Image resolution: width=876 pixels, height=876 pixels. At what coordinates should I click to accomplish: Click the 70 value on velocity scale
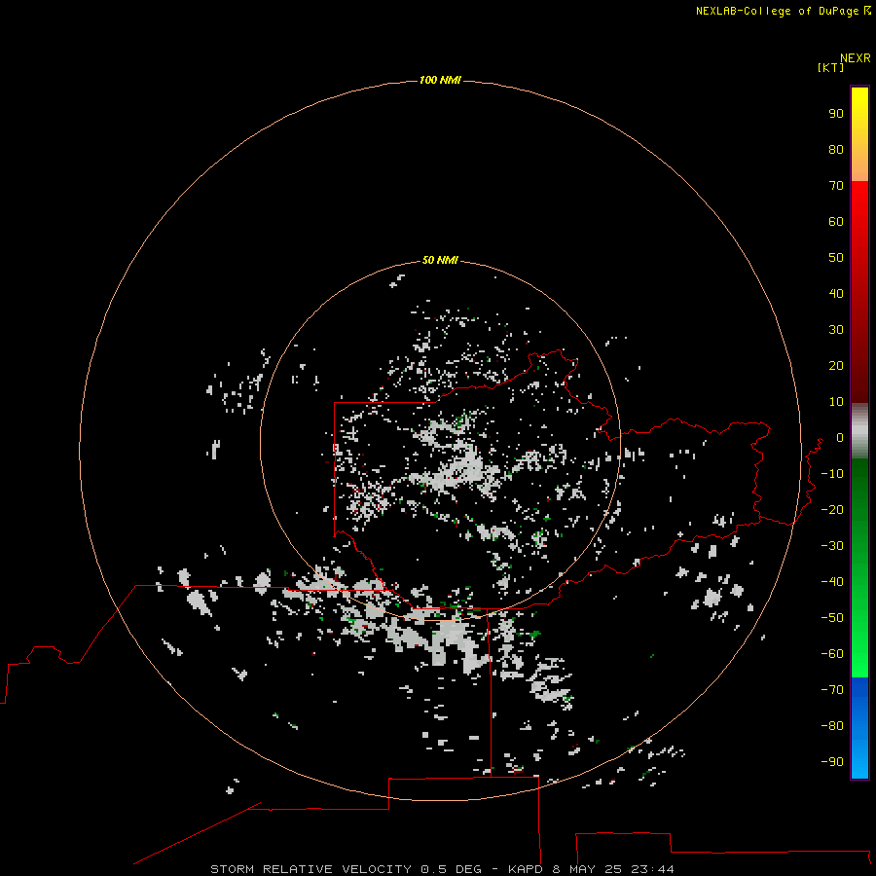tap(836, 186)
